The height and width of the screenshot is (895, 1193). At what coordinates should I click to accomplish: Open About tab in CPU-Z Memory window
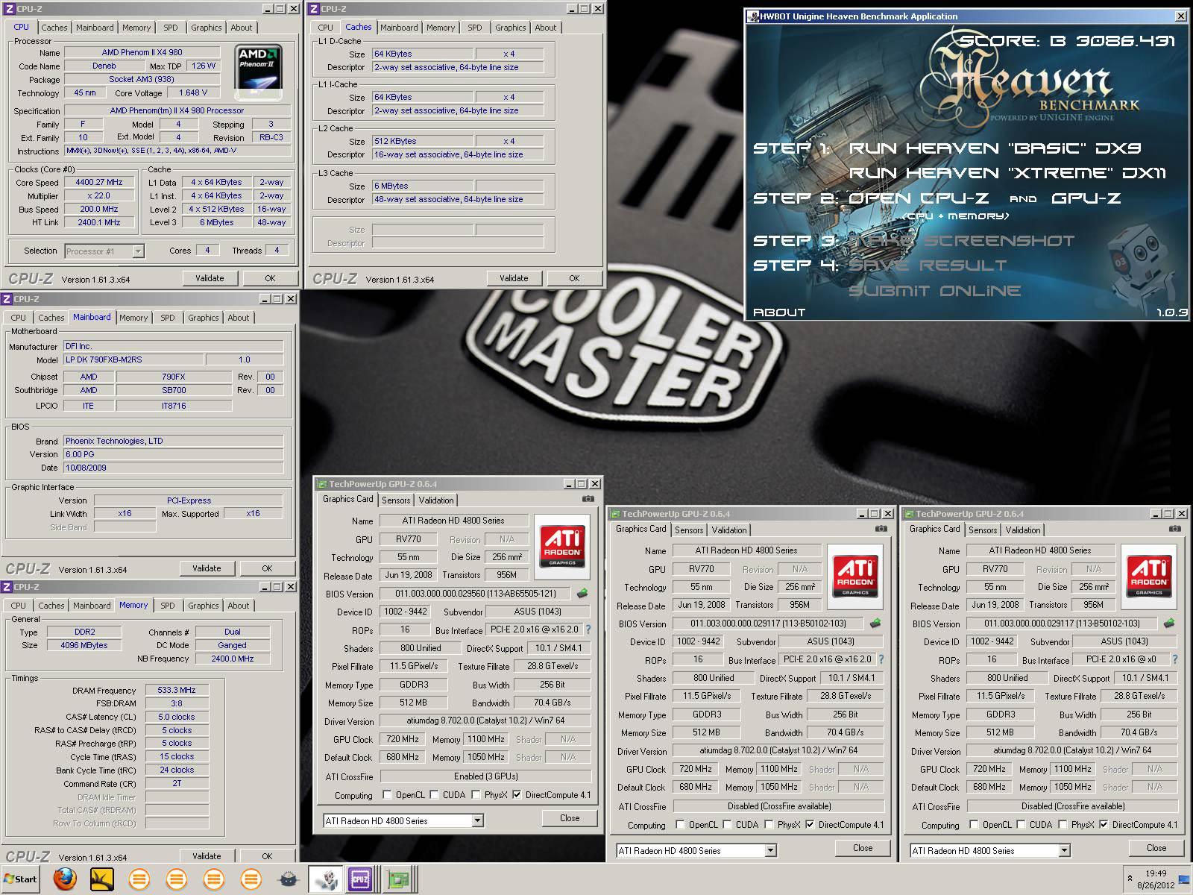pos(239,606)
